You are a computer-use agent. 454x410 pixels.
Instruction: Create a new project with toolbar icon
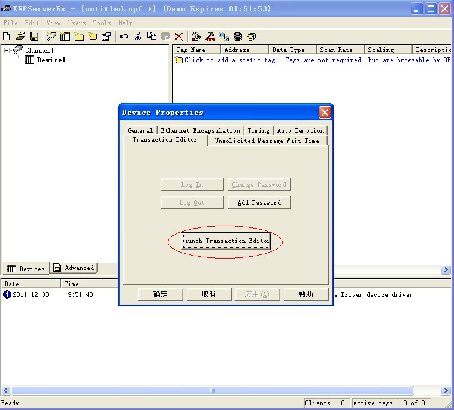point(6,37)
